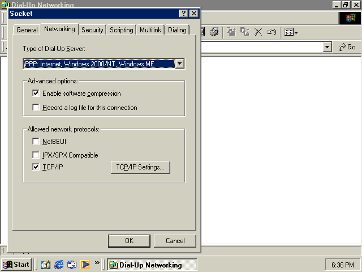Restore the Dial-Up Networking window
This screenshot has width=362, height=272.
pyautogui.click(x=346, y=5)
